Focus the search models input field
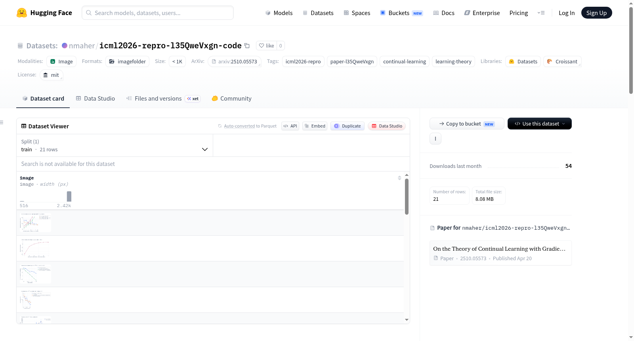This screenshot has width=634, height=341. coord(158,13)
